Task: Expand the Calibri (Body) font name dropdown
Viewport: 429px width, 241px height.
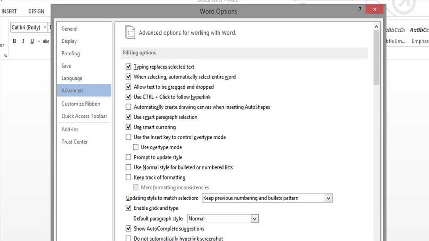Action: [45, 28]
